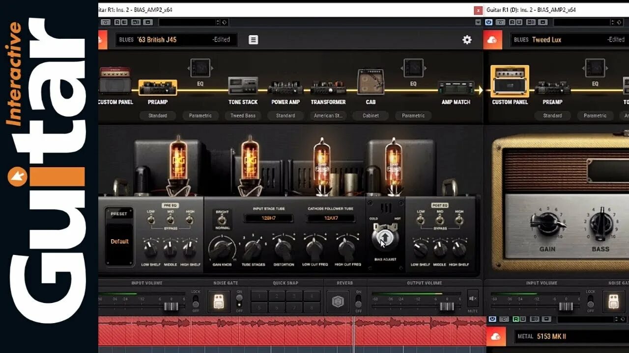Toggle the Input Volume Lock switch in J45 window
Screen dimensions: 629x353
click(196, 301)
